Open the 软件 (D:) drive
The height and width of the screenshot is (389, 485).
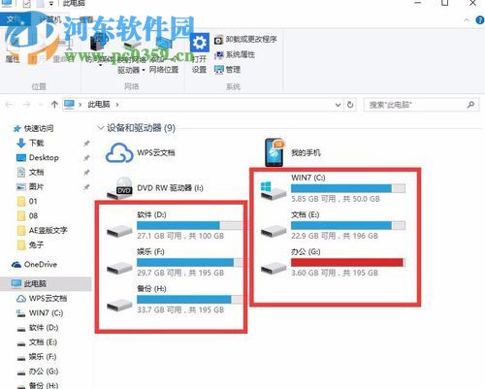[x=175, y=225]
